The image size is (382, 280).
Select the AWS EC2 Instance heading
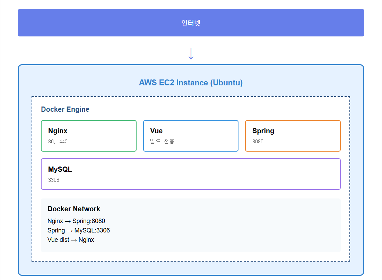[191, 83]
